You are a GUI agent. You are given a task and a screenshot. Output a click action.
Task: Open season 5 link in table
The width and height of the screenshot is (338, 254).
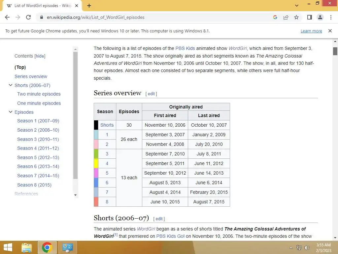[107, 173]
